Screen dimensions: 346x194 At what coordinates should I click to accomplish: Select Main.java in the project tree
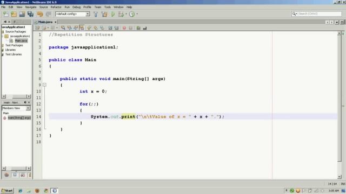(21, 41)
